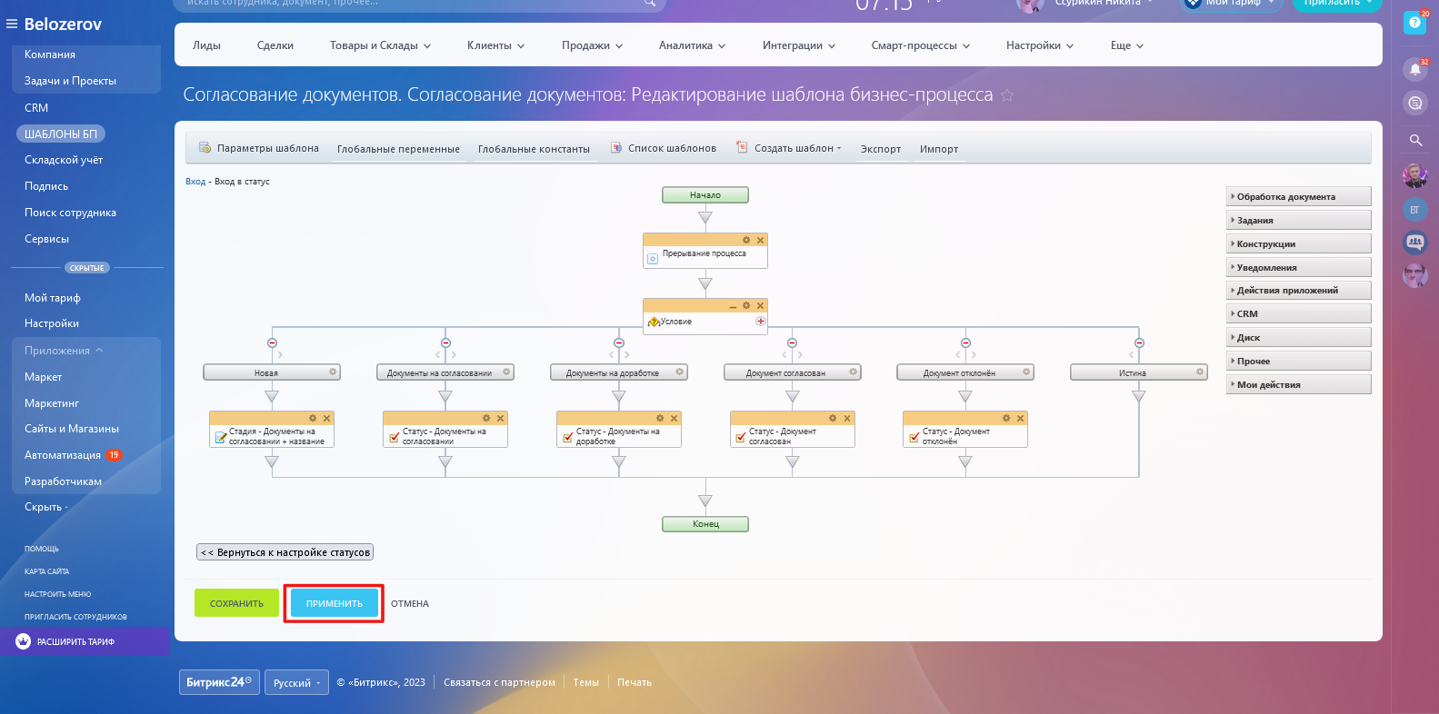Open gear settings on the Истина branch
Image resolution: width=1439 pixels, height=714 pixels.
(1200, 372)
